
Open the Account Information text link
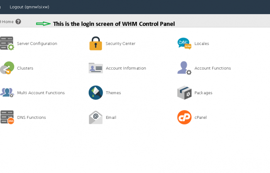tap(126, 68)
